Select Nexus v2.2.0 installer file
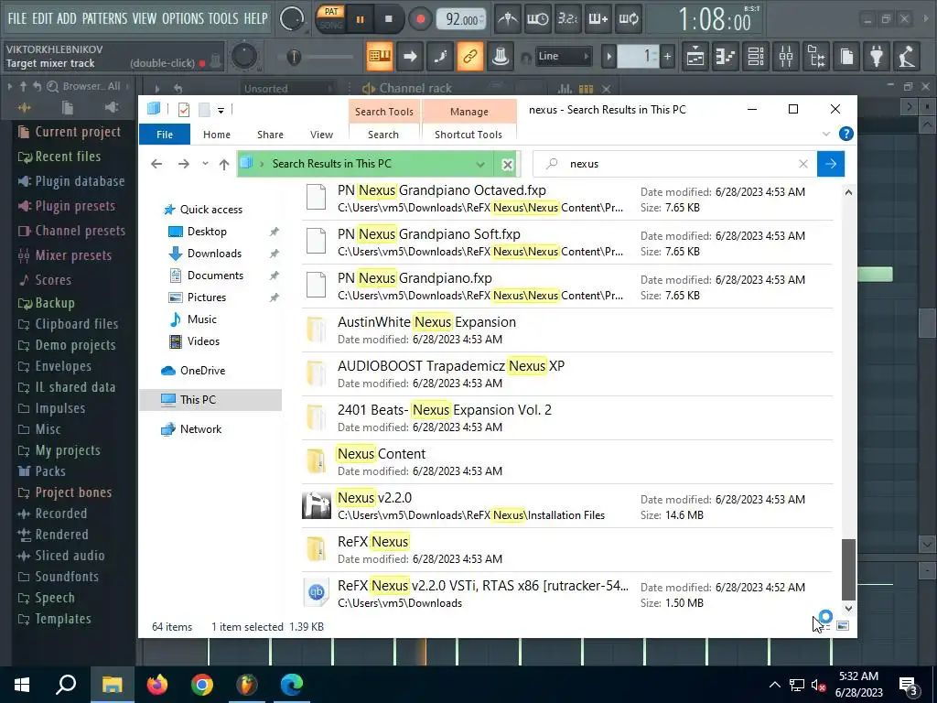 (x=567, y=505)
